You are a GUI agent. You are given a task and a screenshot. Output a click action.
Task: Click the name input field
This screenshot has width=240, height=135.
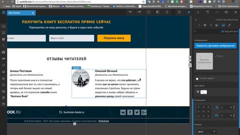click(x=26, y=38)
